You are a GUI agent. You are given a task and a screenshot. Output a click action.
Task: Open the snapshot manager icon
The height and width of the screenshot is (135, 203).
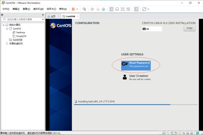click(103, 9)
